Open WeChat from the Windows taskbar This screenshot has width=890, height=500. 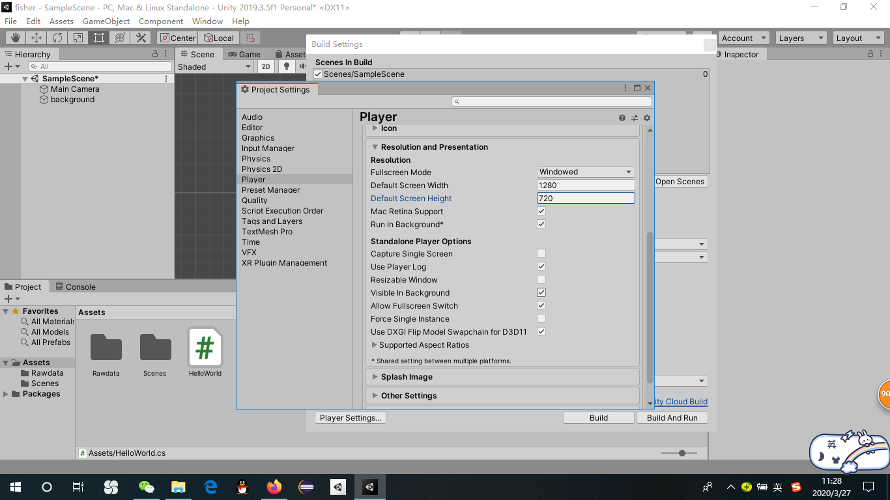[x=147, y=487]
